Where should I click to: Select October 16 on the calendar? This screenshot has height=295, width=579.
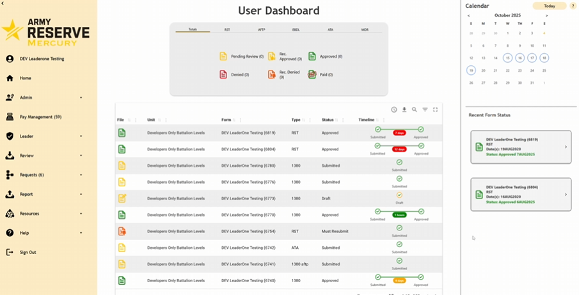[x=520, y=58]
